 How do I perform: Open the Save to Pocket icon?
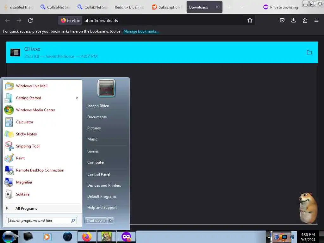coord(282,20)
